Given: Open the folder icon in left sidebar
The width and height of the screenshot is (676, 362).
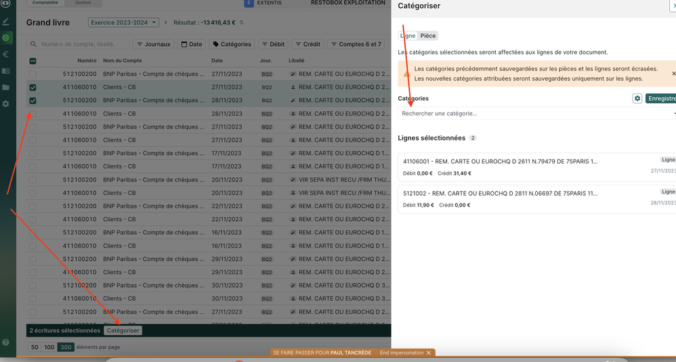Looking at the screenshot, I should pyautogui.click(x=6, y=87).
